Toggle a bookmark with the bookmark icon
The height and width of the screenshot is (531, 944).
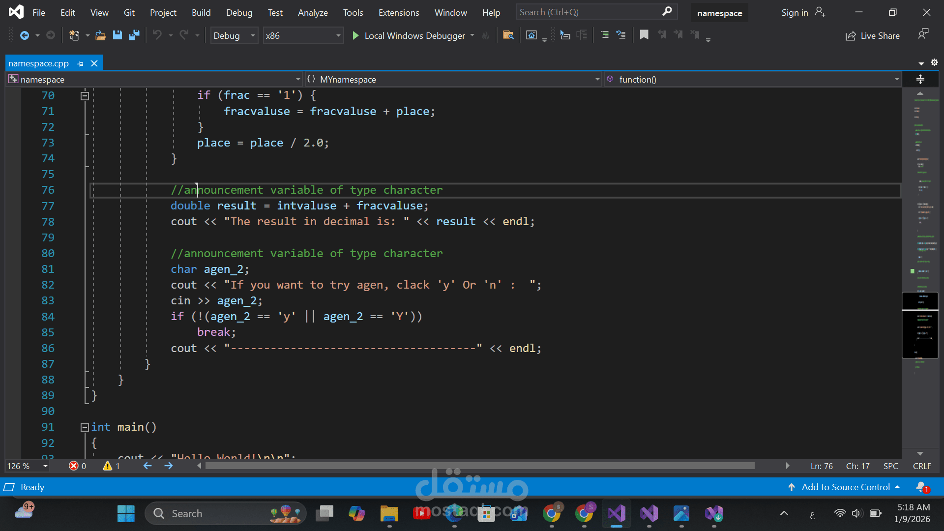coord(644,35)
